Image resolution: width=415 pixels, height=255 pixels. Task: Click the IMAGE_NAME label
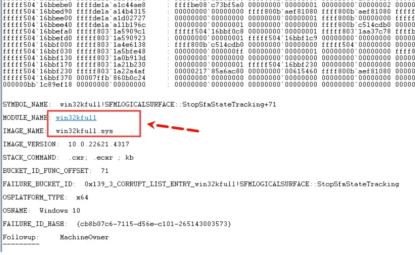[23, 131]
